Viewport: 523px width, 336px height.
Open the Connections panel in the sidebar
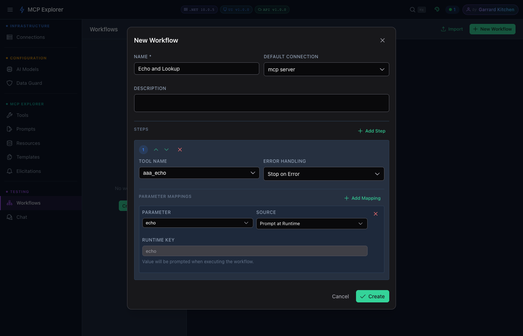[x=30, y=37]
